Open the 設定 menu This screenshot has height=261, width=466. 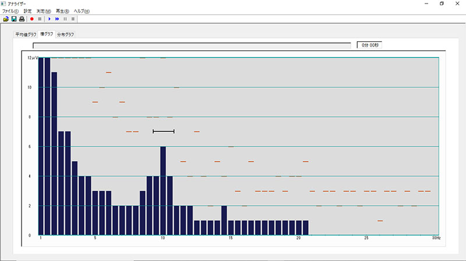click(27, 11)
